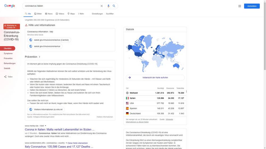This screenshot has width=266, height=149.
Task: Go to Statistik in the sidebar
Action: (x=7, y=68)
